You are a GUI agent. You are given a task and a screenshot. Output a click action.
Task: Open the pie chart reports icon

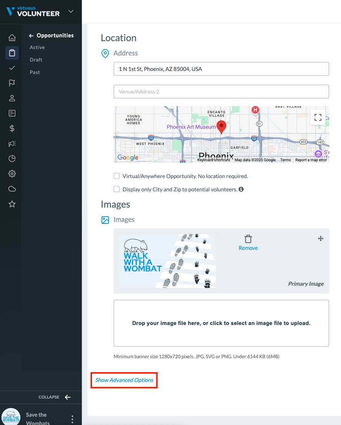coord(12,159)
